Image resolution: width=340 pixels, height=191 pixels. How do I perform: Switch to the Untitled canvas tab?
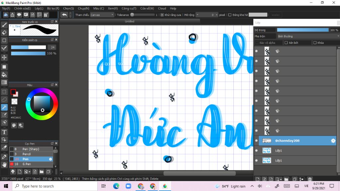(129, 22)
